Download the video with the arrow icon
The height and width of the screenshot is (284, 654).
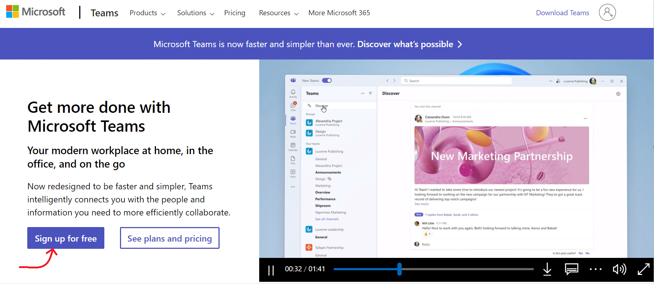pyautogui.click(x=547, y=269)
